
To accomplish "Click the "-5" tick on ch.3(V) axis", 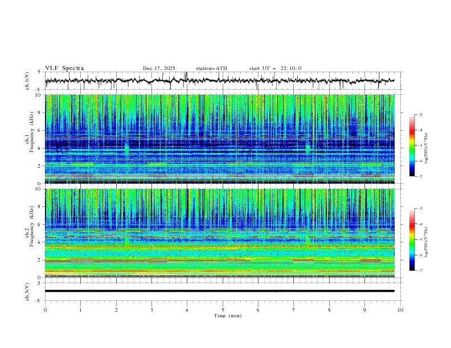I will (x=38, y=301).
